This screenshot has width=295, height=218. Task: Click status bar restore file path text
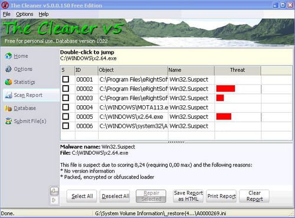(x=160, y=213)
